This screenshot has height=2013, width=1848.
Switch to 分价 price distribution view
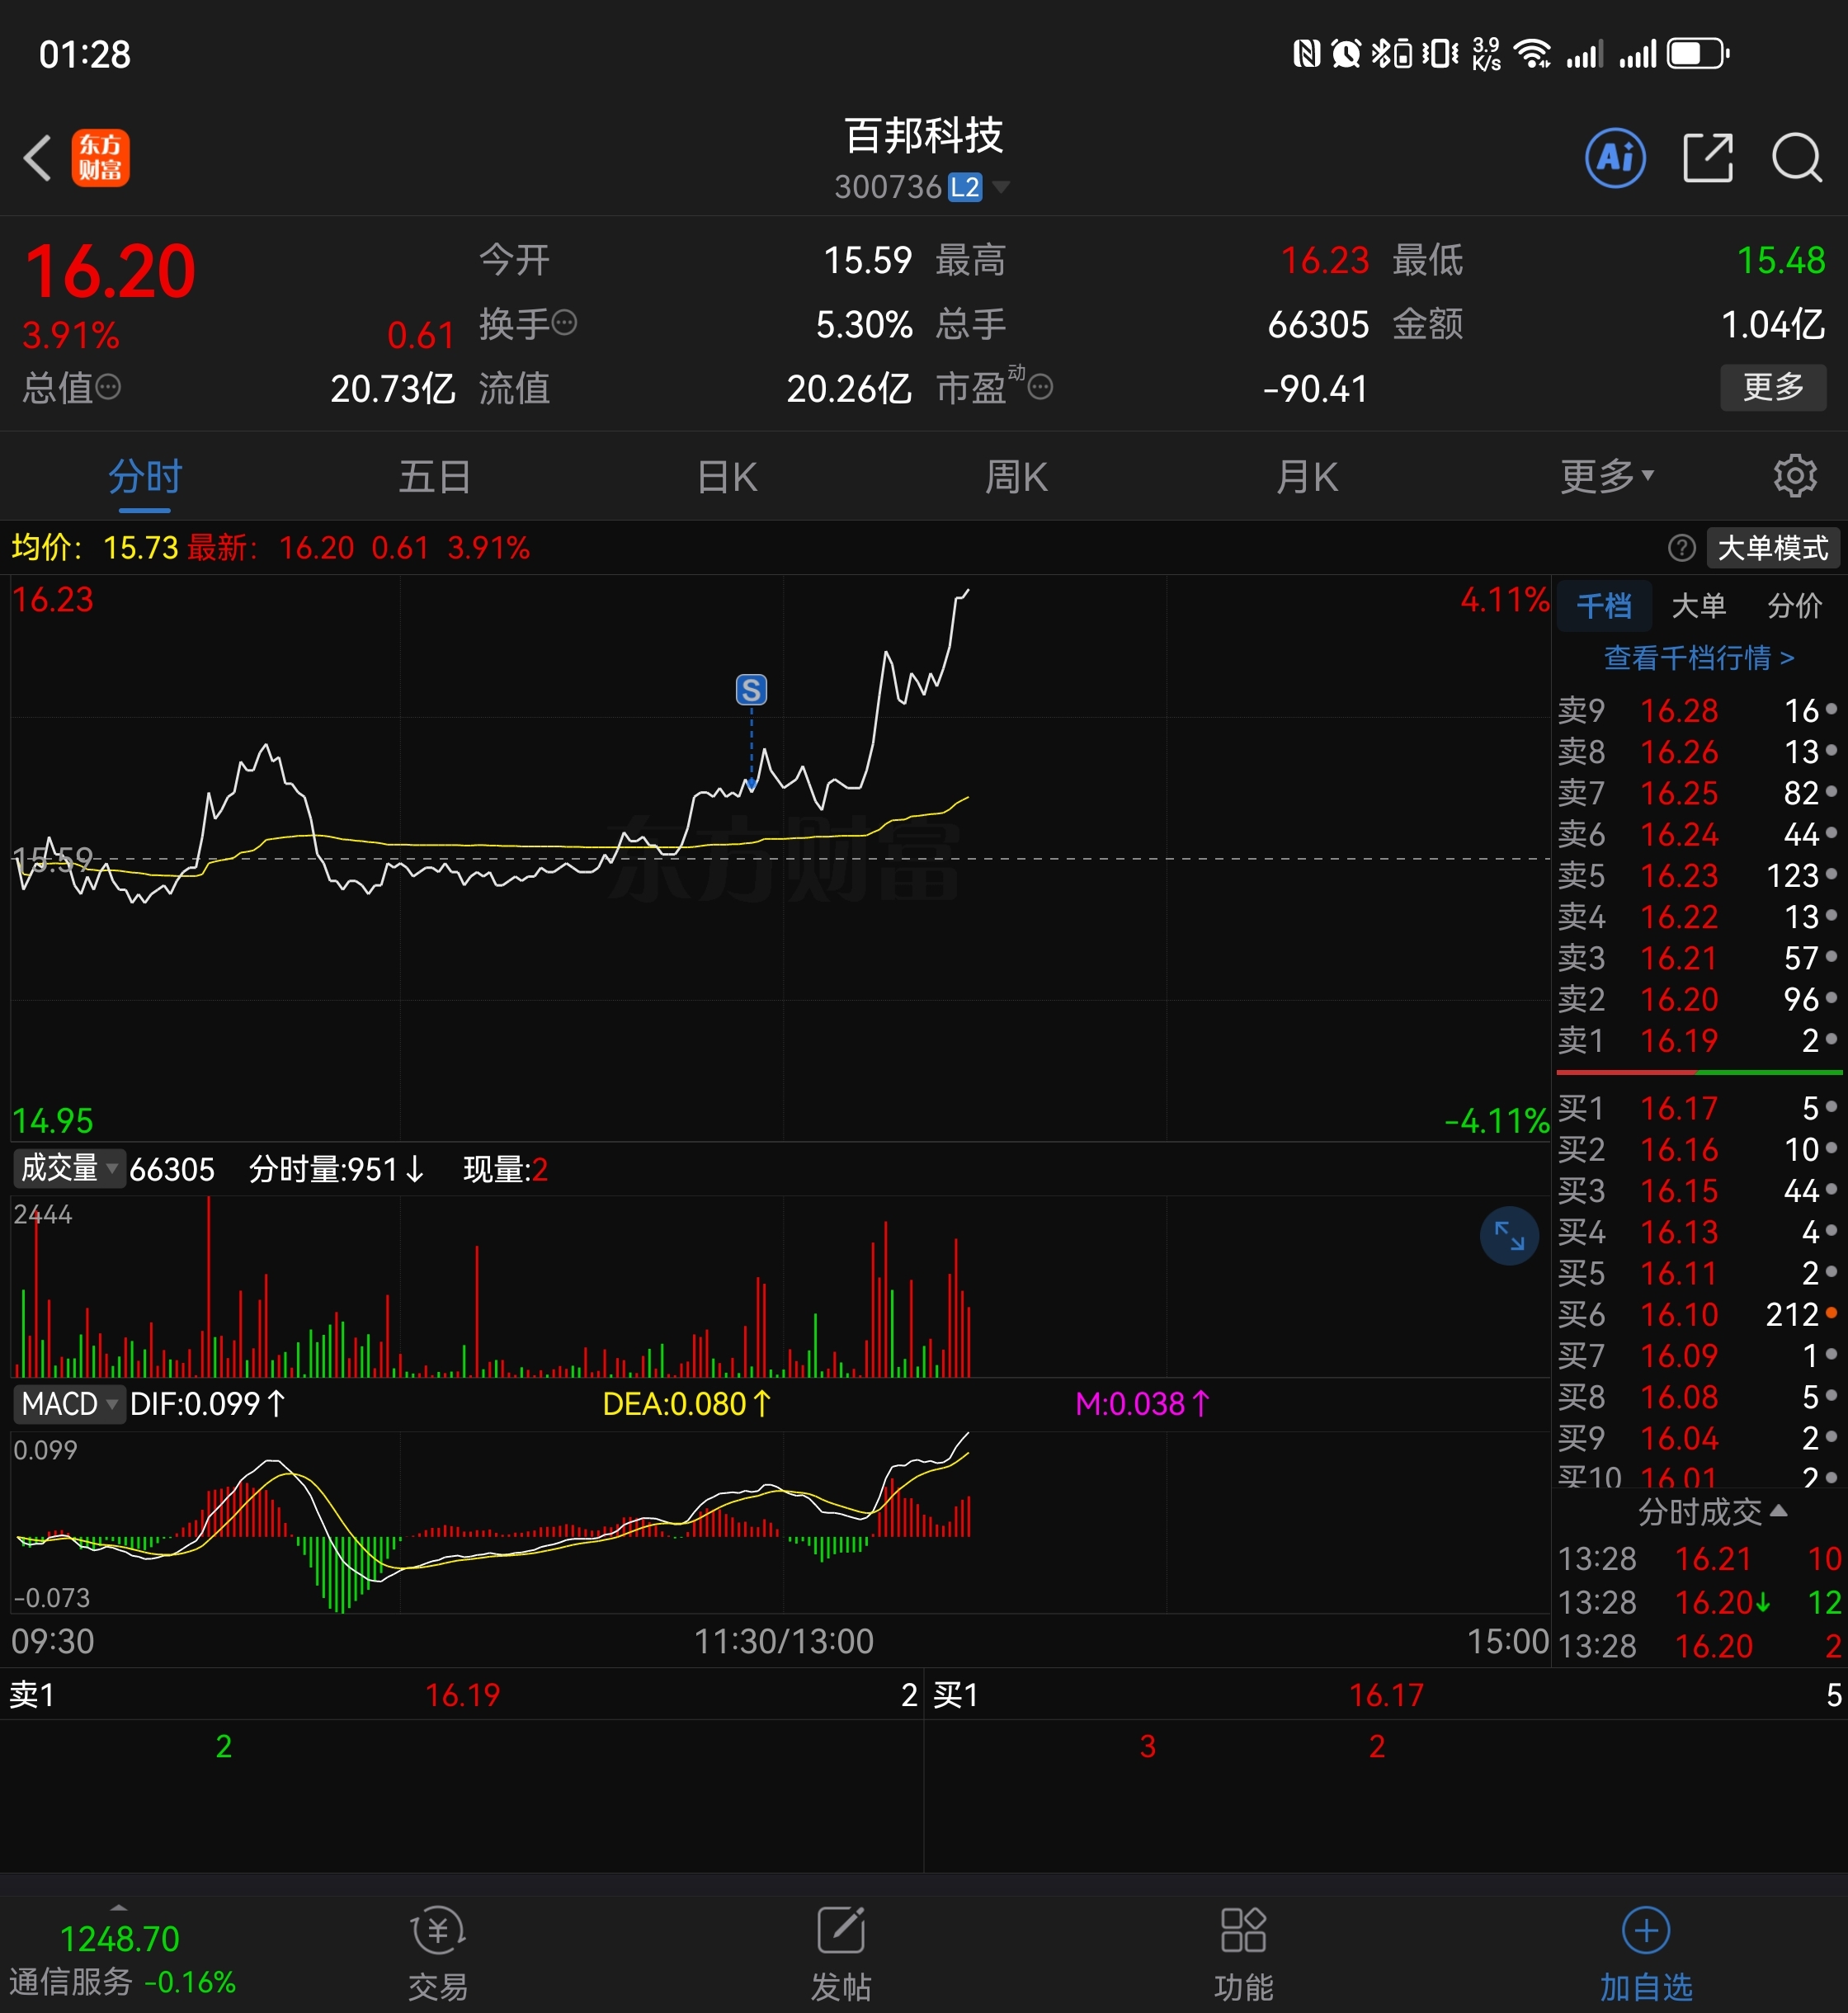1794,605
